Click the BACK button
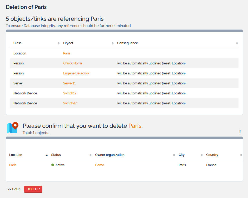This screenshot has height=198, width=248. tap(14, 189)
